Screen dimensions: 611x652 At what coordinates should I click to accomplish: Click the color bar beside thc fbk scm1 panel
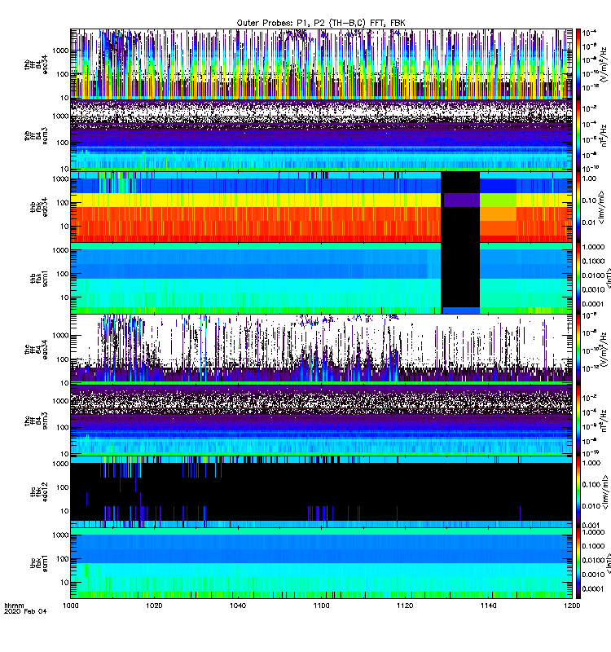point(578,563)
